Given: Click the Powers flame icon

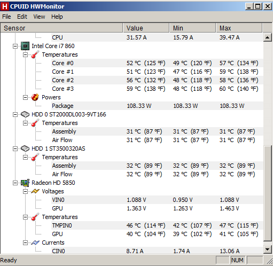Looking at the screenshot, I should (x=35, y=97).
